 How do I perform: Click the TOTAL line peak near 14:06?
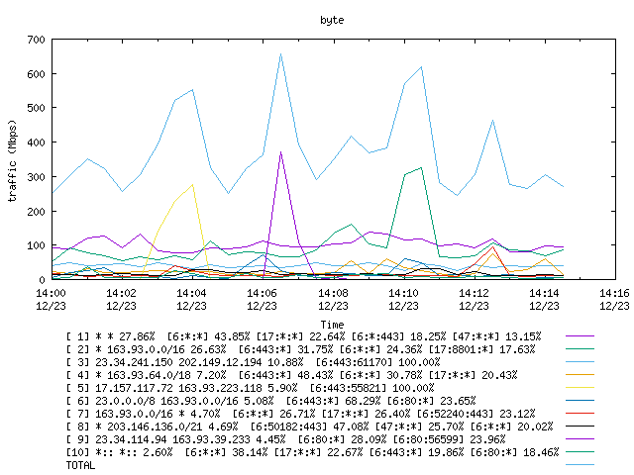click(280, 53)
